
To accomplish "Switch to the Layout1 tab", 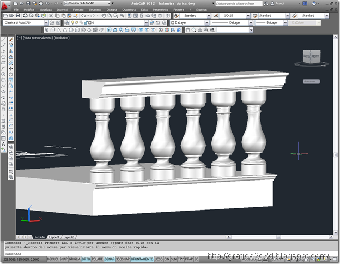I will click(54, 237).
